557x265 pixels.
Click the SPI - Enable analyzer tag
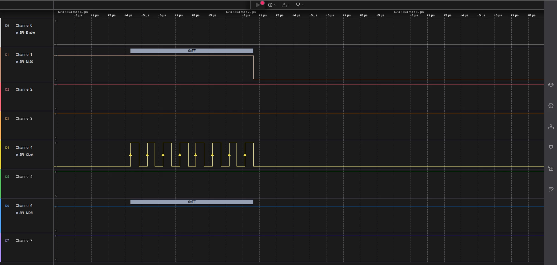click(27, 33)
